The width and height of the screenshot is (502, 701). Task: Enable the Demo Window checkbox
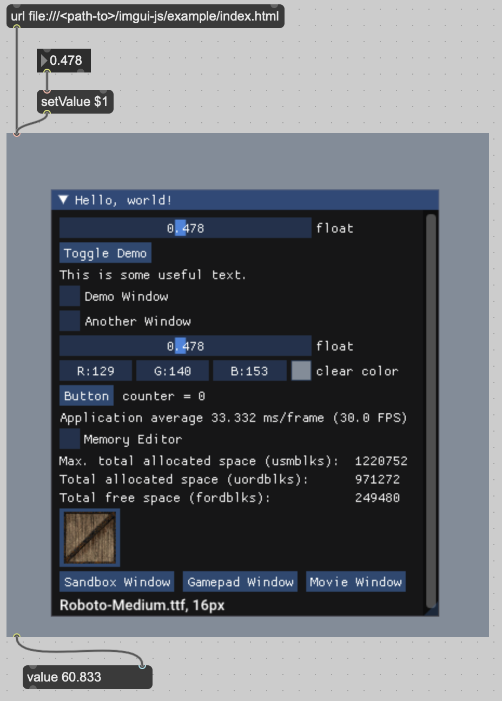pos(70,296)
